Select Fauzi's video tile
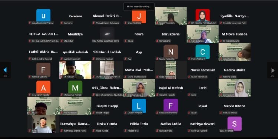Image resolution: width=278 pixels, height=139 pixels. click(43, 106)
